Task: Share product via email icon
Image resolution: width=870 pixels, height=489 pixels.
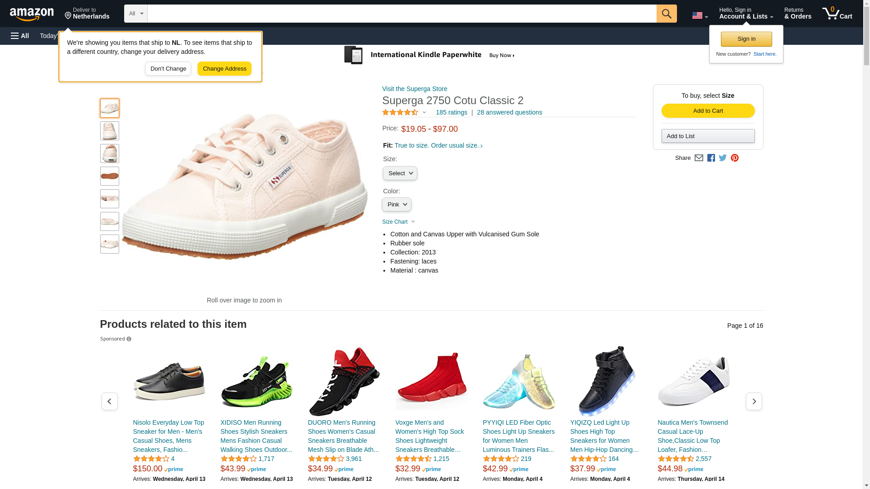Action: coord(699,158)
